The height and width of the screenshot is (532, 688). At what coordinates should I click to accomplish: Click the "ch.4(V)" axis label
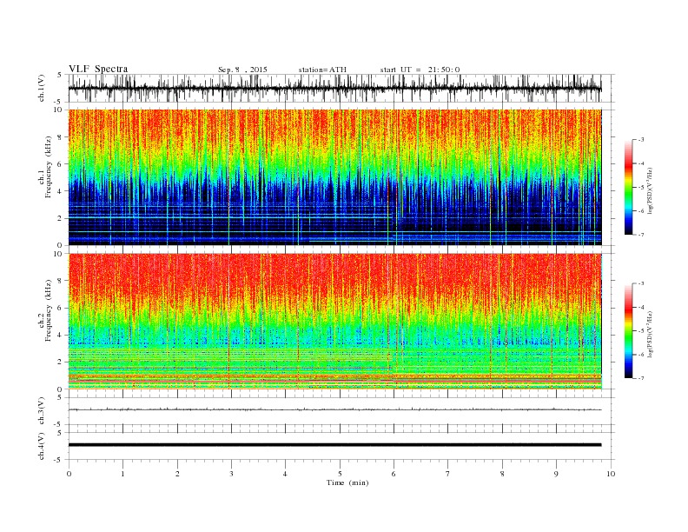pos(42,446)
